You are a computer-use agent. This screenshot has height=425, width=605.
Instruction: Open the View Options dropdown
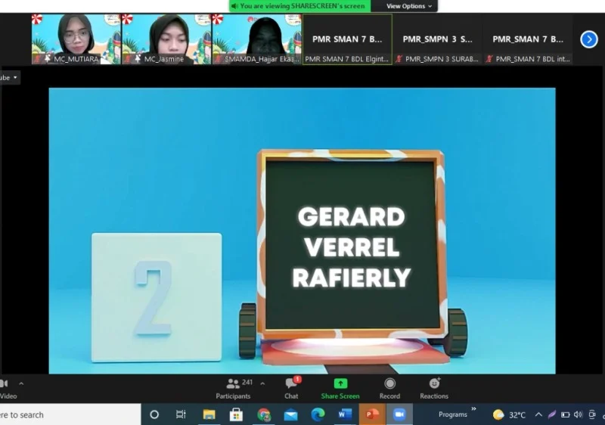[x=410, y=6]
